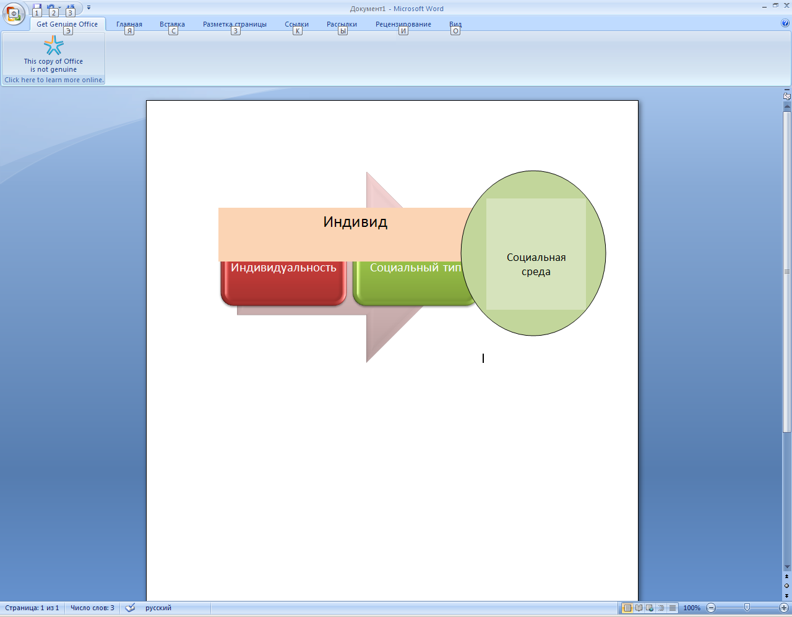The height and width of the screenshot is (617, 792).
Task: Open the Ссылки ribbon tab
Action: click(296, 24)
